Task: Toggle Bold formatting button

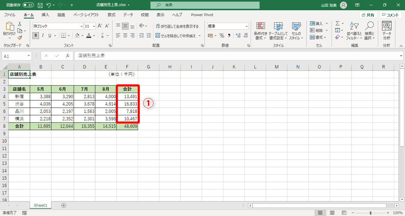Action: click(x=36, y=35)
